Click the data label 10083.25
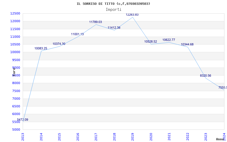 coord(41,48)
